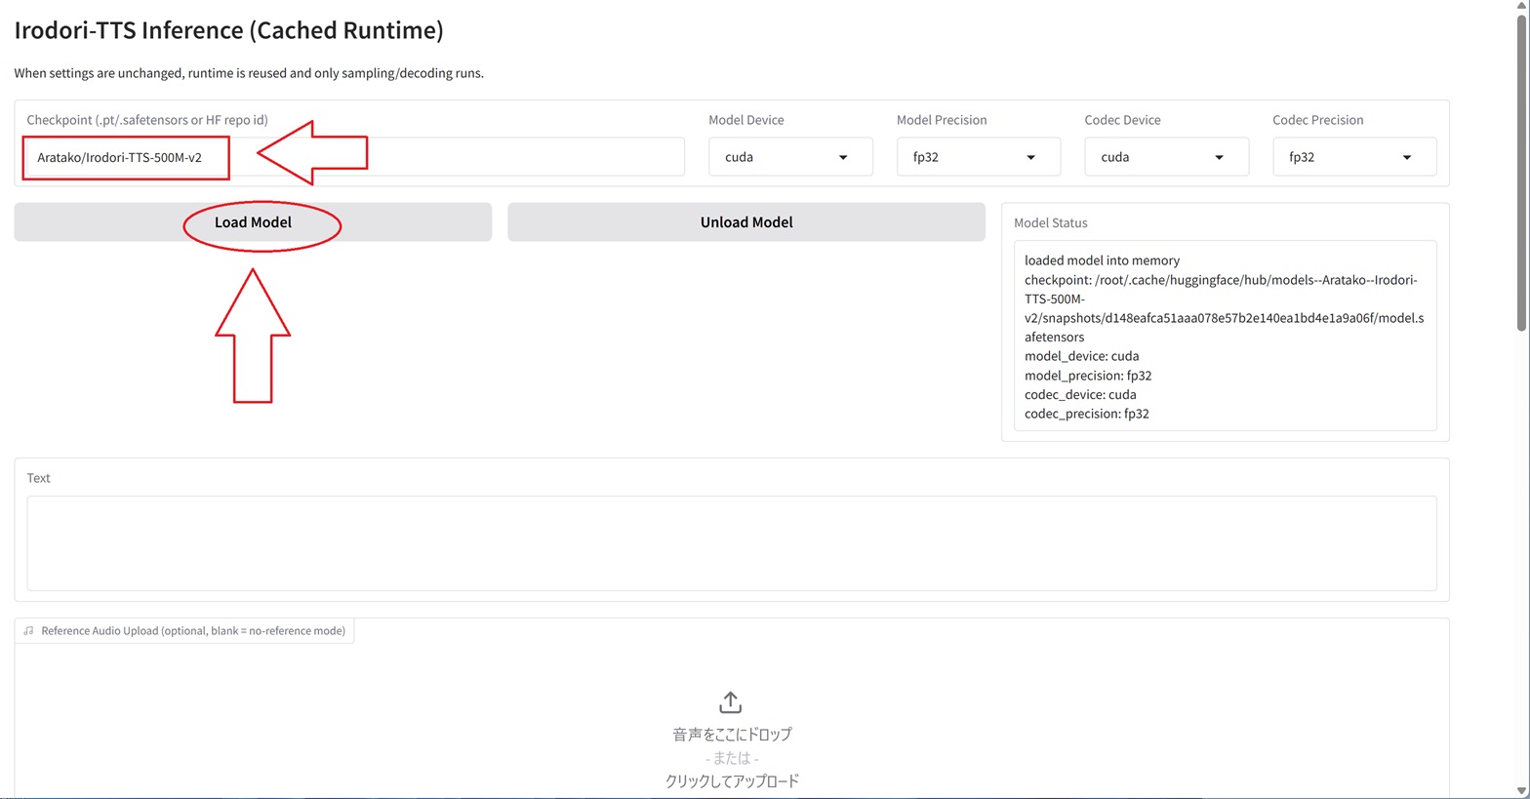1530x799 pixels.
Task: Click the Irodori-TTS Inference page heading
Action: pyautogui.click(x=228, y=30)
